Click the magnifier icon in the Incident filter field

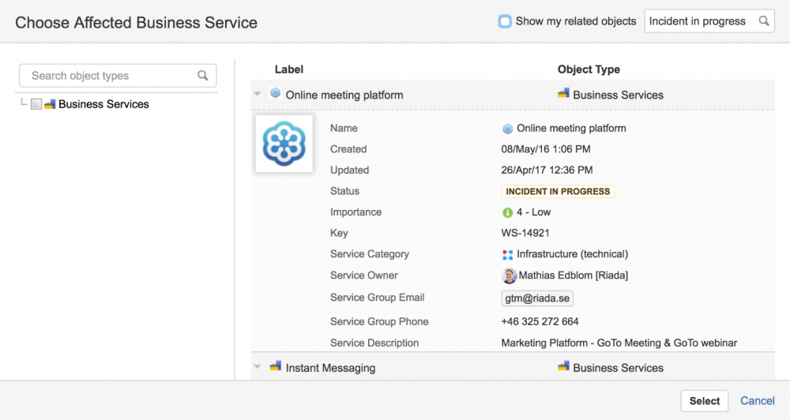point(764,21)
